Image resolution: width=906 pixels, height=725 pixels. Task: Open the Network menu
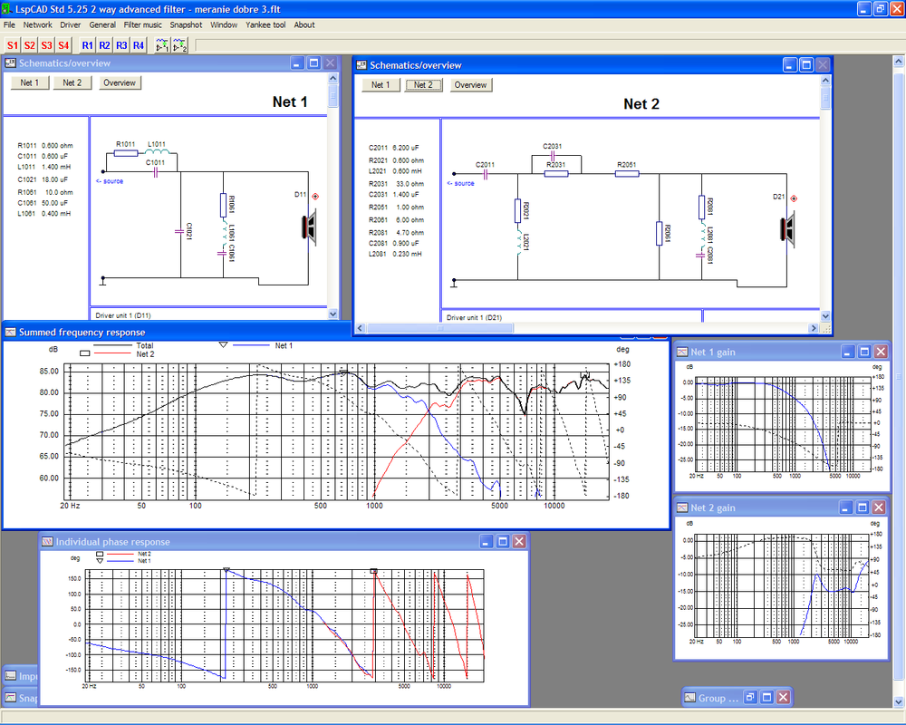coord(37,24)
